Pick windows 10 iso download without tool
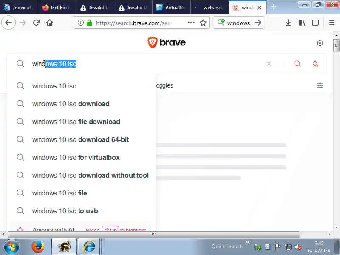 pyautogui.click(x=81, y=175)
